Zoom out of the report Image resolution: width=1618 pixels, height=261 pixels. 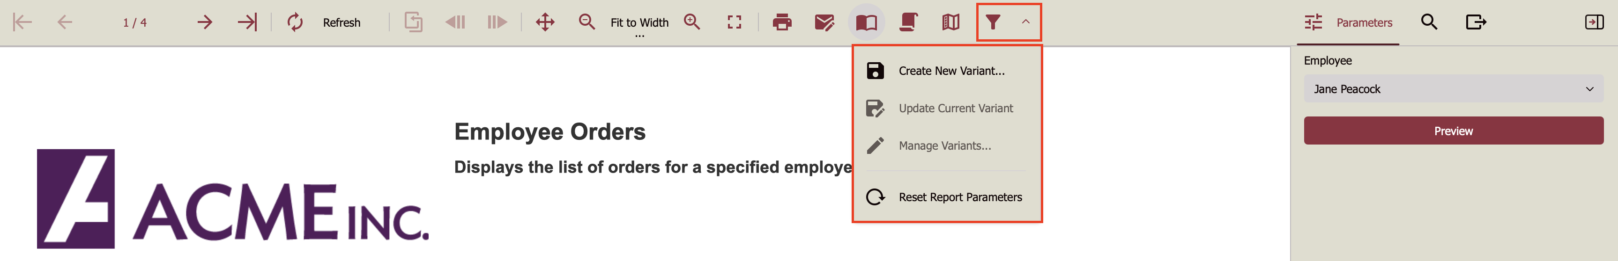[x=586, y=22]
